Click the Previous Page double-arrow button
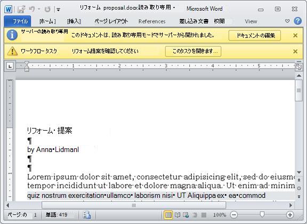This screenshot has height=224, width=307. 299,180
